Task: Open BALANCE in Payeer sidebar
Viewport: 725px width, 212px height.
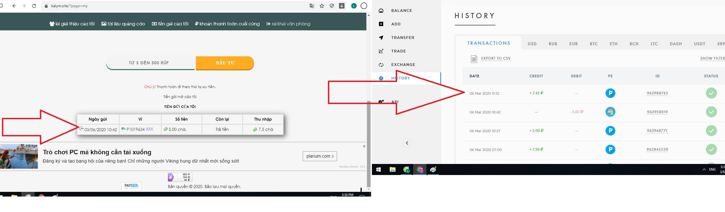Action: click(x=402, y=11)
